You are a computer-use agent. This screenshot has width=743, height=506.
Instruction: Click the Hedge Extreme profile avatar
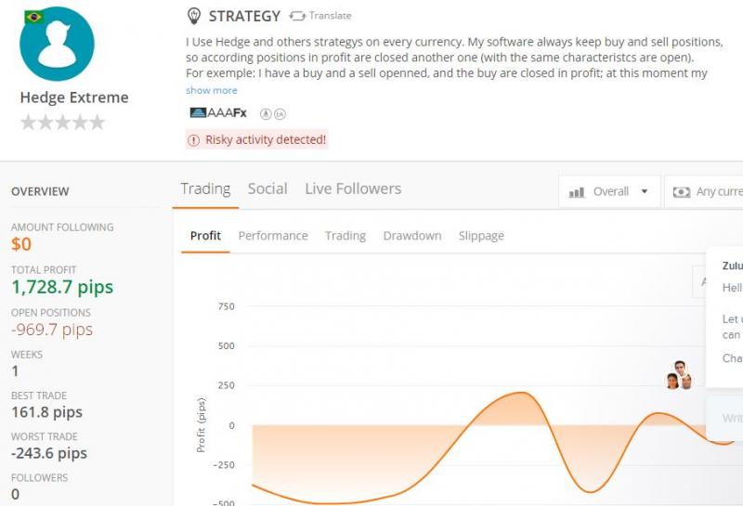57,45
